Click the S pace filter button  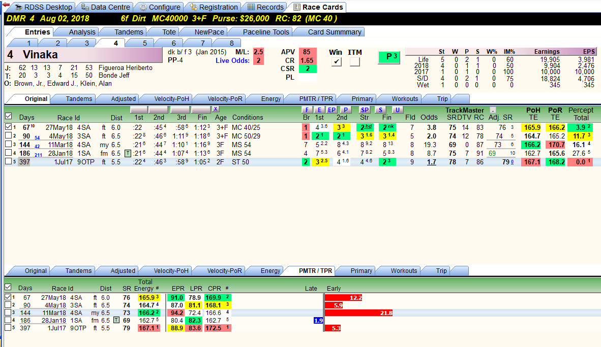pos(380,110)
